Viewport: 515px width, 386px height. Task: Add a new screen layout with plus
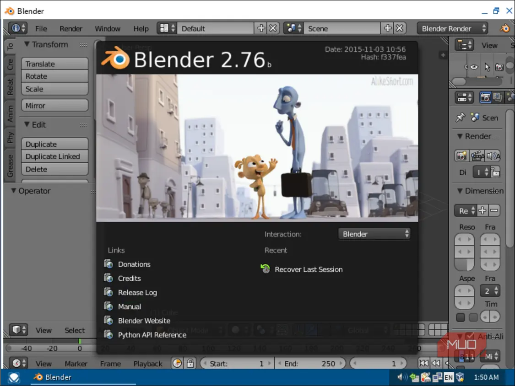click(x=261, y=28)
